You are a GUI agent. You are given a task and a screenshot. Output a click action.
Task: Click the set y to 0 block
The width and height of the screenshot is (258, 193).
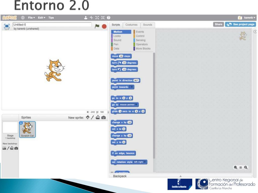coord(118,142)
